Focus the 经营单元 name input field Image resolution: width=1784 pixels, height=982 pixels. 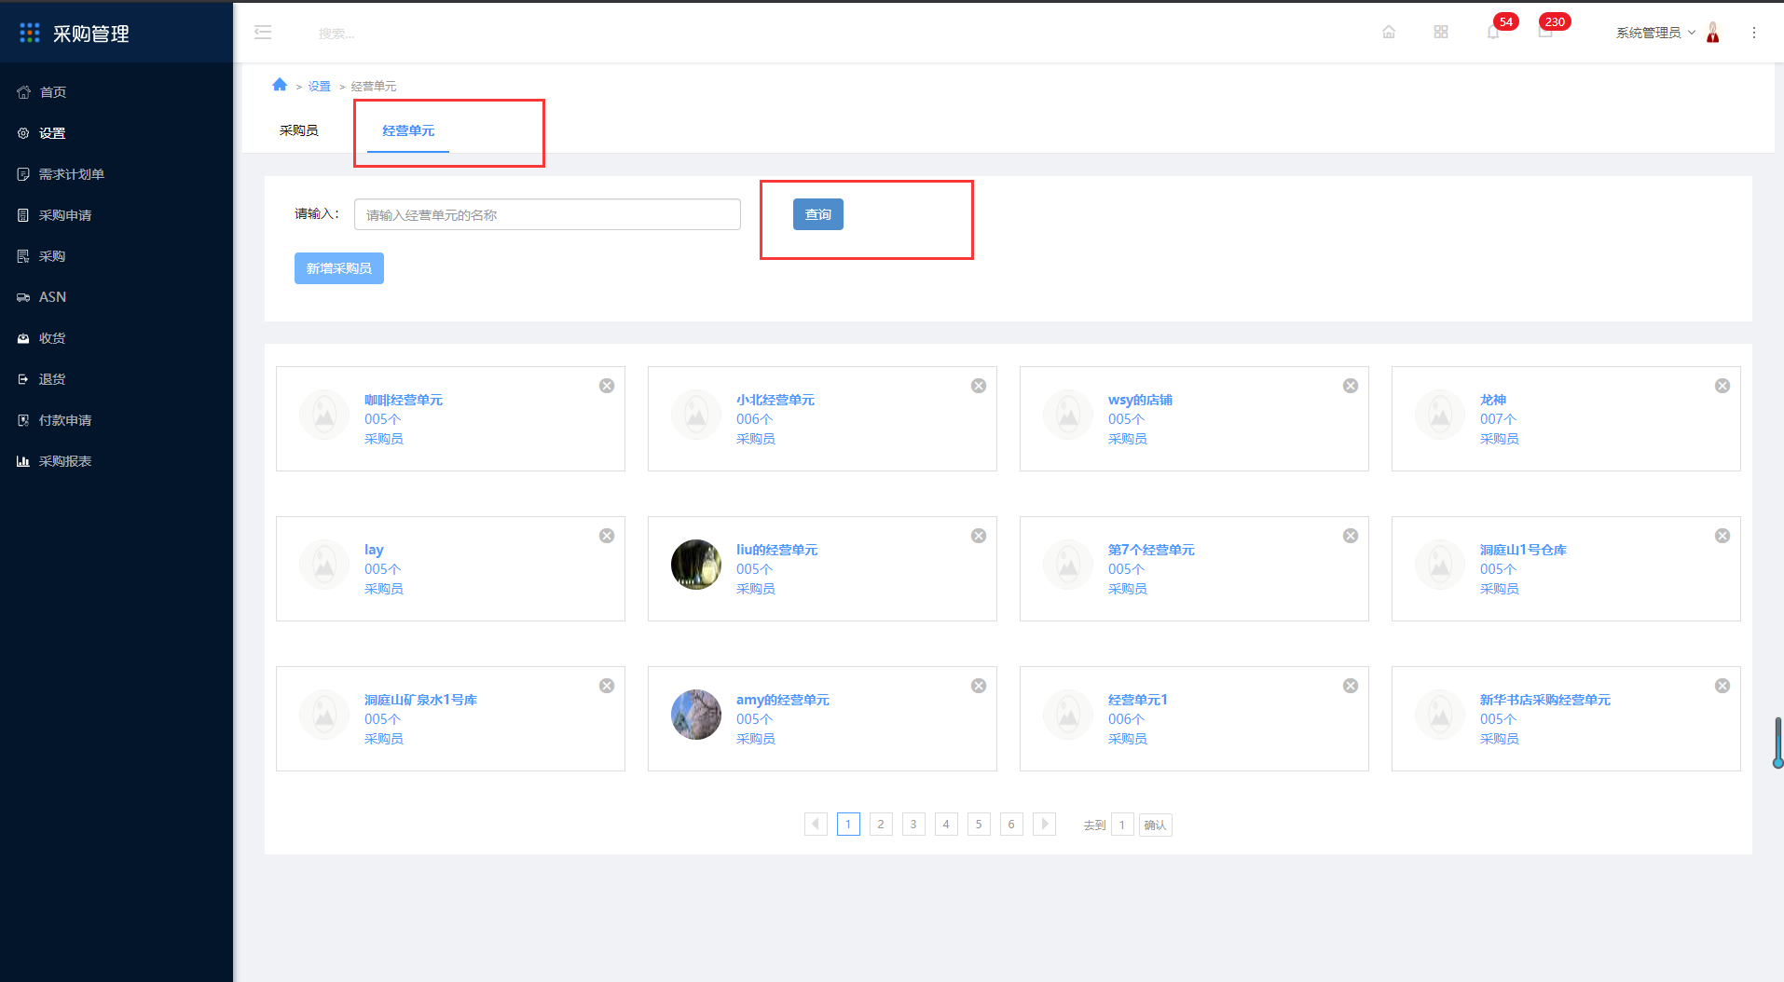coord(547,214)
